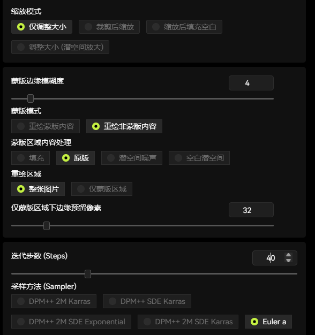
Task: Select DPM++ 2M Karras sampler
Action: pos(54,301)
